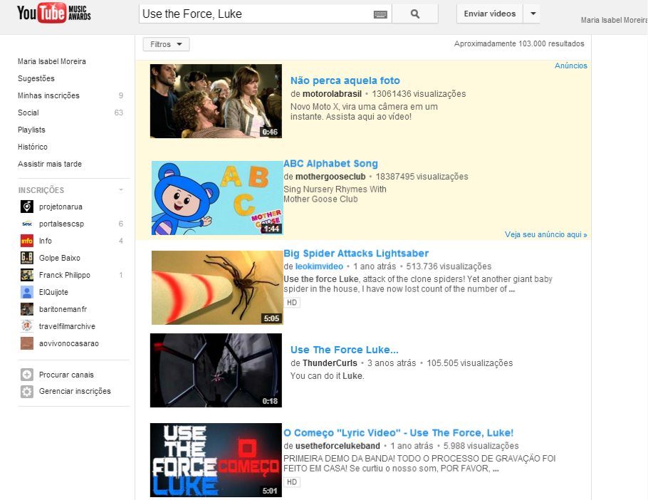Screen dimensions: 648x500
Task: Click the magnifying glass search button
Action: (415, 14)
